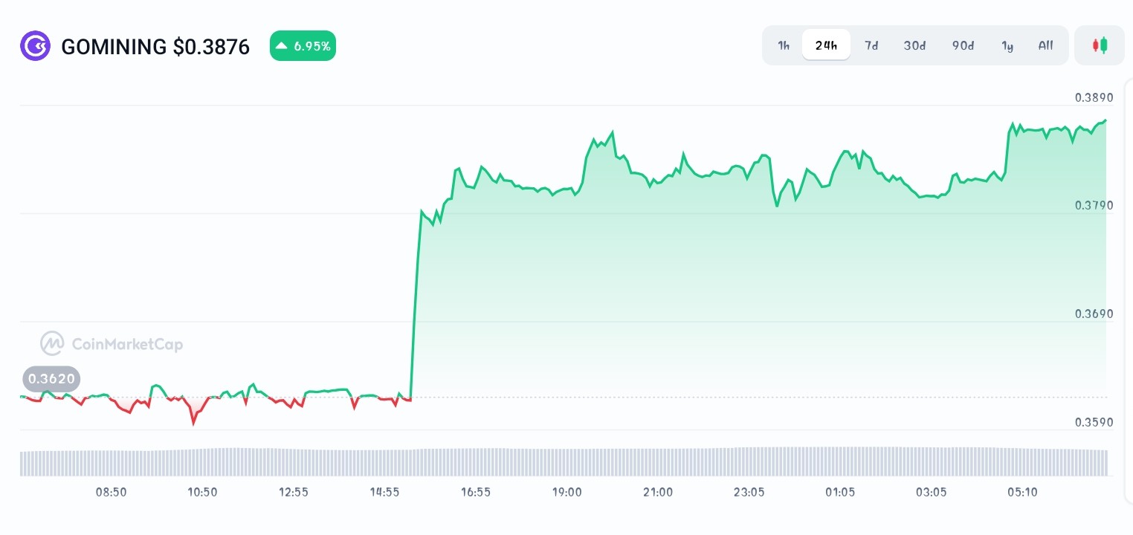Switch chart to 7d range

(x=871, y=45)
